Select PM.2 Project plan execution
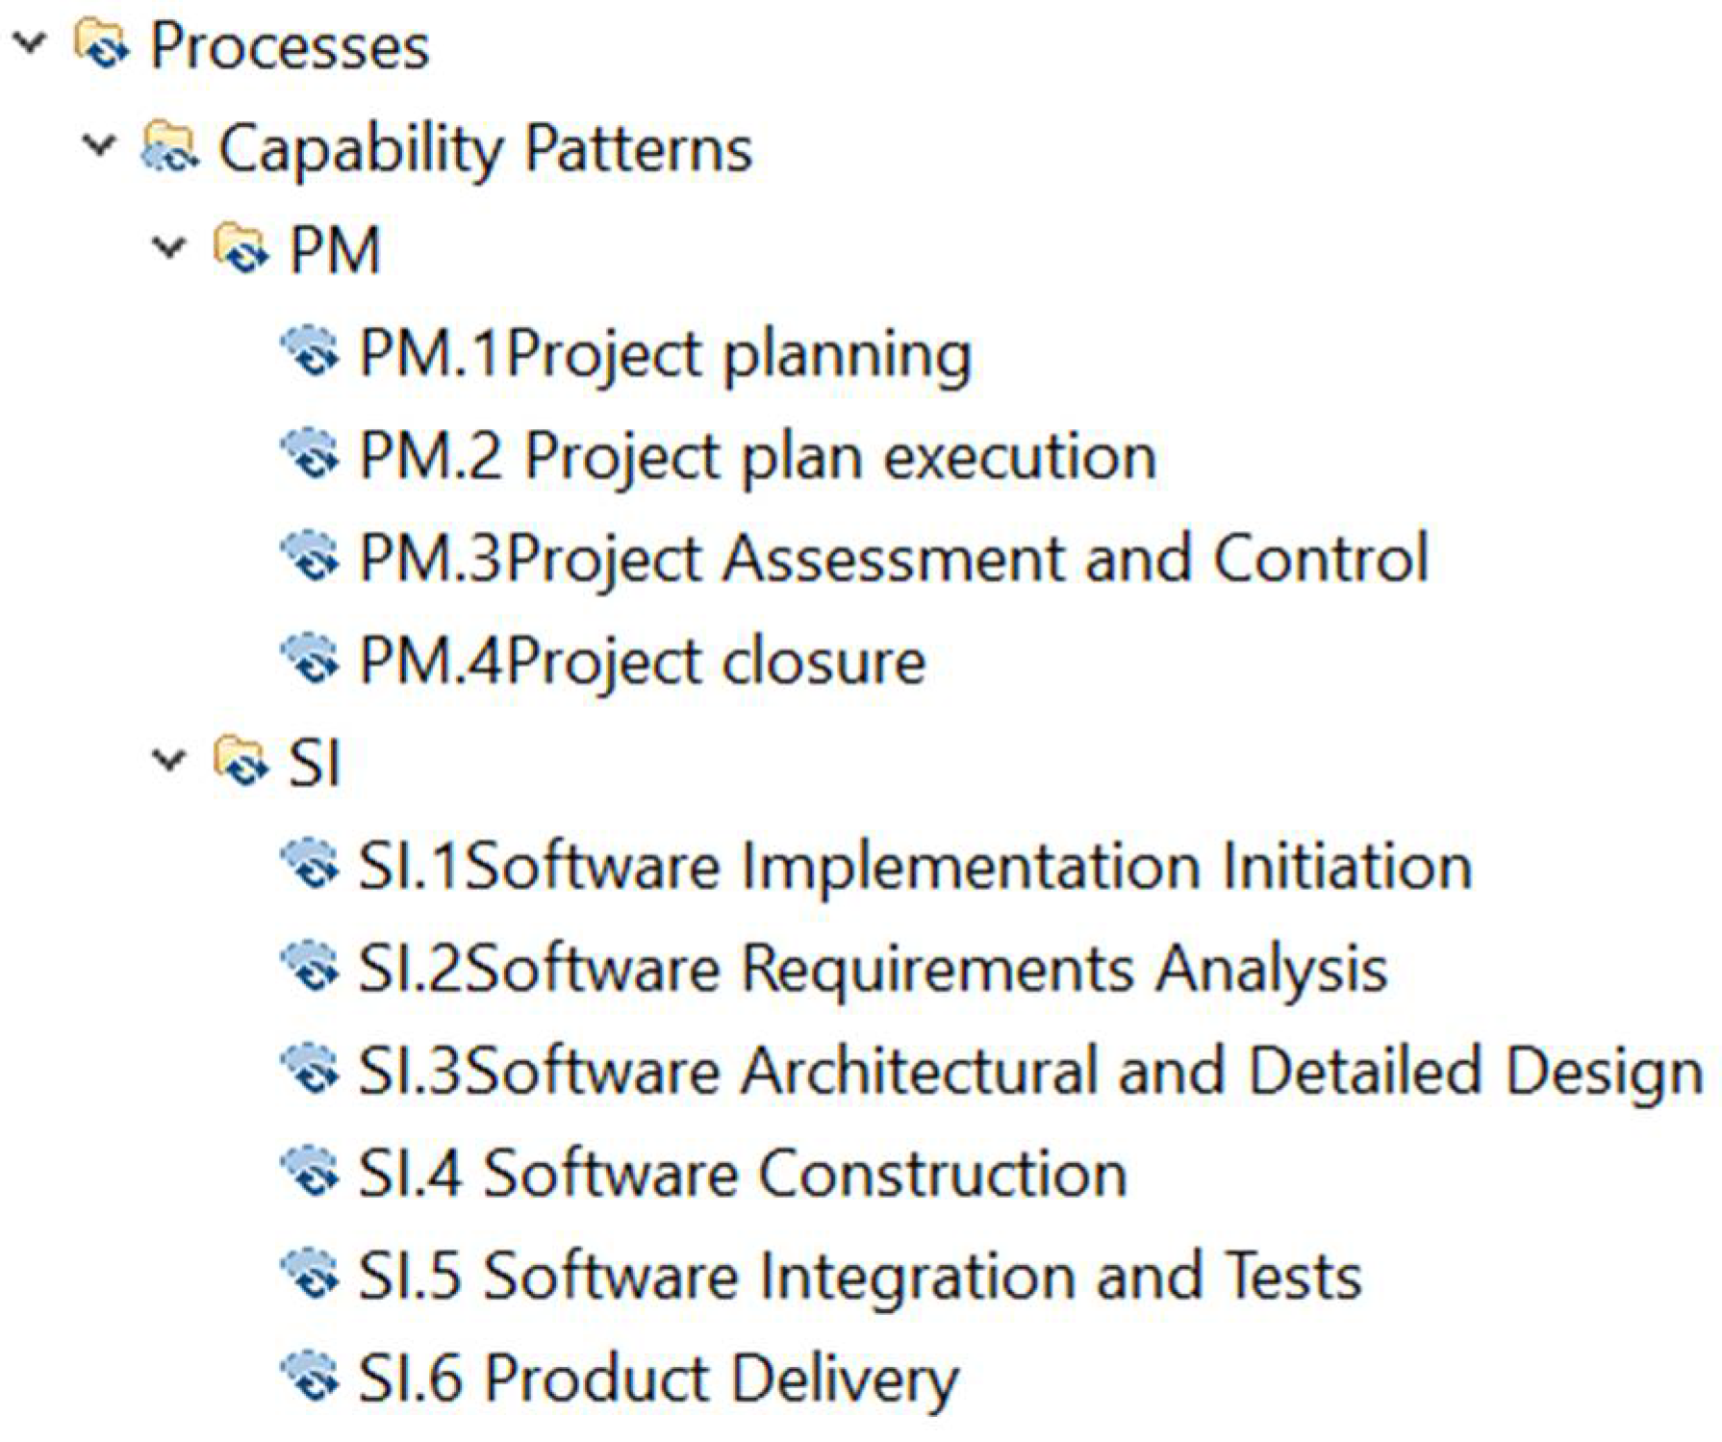1722x1442 pixels. point(756,456)
